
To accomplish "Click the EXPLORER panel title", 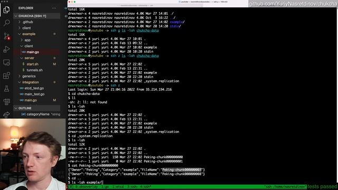I will coord(26,8).
